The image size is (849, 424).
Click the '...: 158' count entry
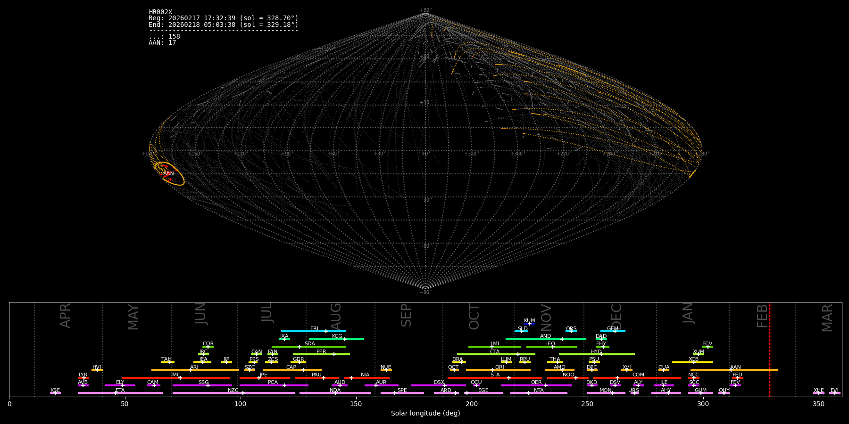click(x=164, y=36)
